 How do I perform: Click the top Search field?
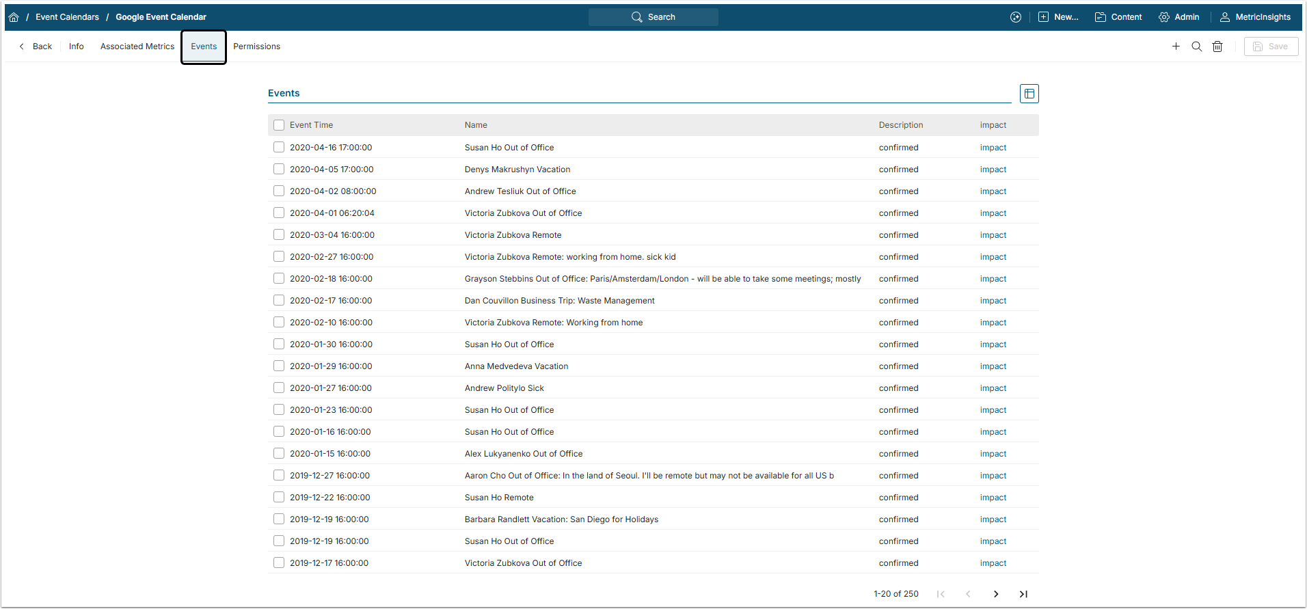[653, 17]
